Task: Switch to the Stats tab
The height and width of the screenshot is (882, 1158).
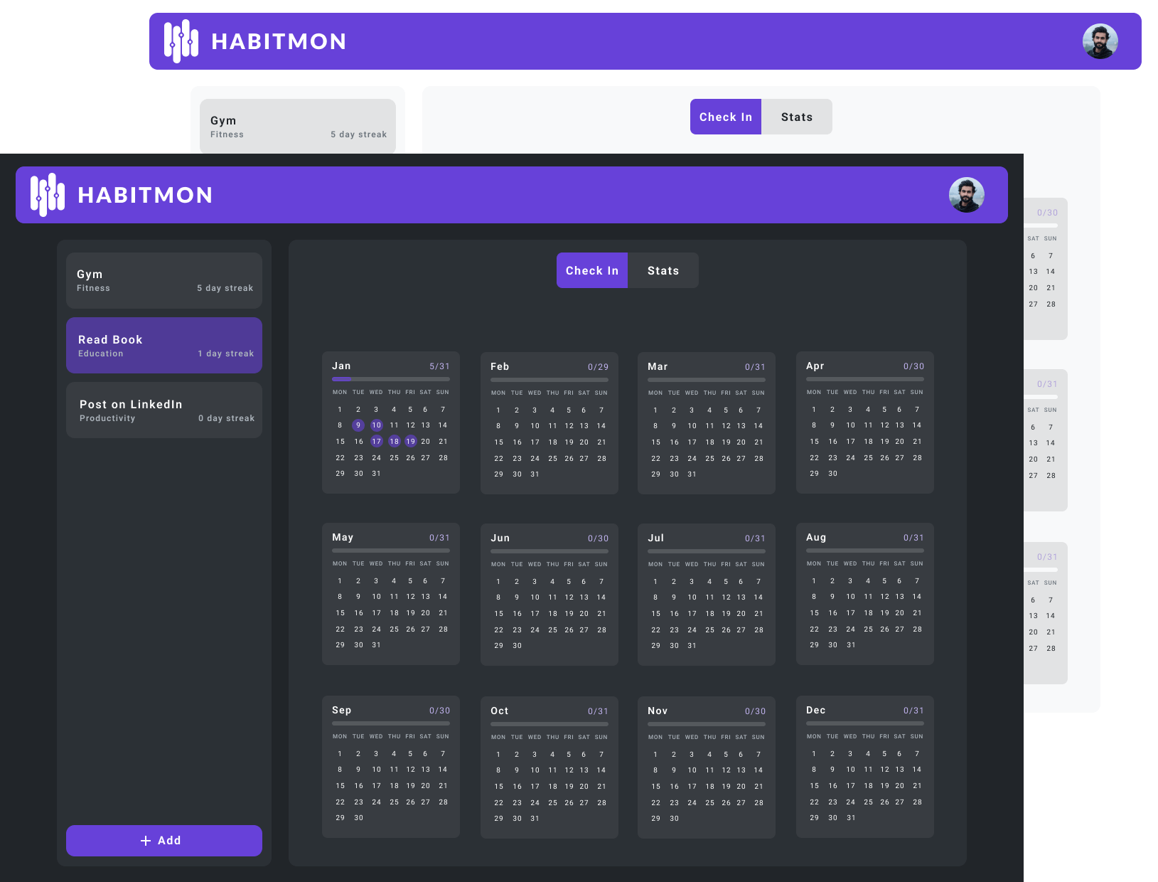Action: (663, 270)
